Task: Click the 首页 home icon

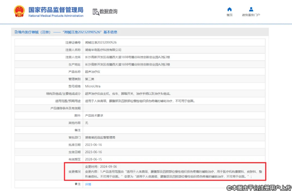Action: (x=229, y=9)
